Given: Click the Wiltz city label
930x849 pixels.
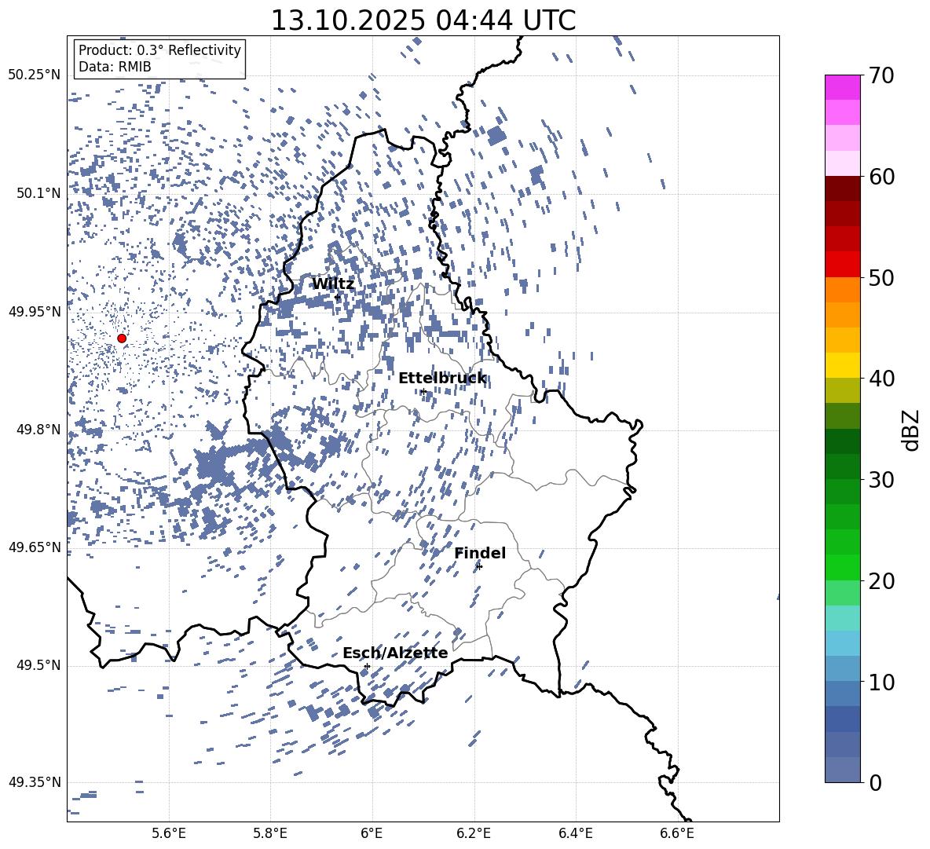Looking at the screenshot, I should pos(333,284).
